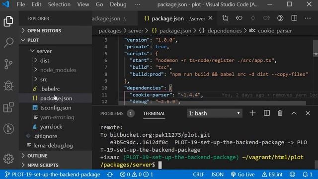Expand the Open Editors section
The height and width of the screenshot is (179, 318).
pyautogui.click(x=56, y=31)
